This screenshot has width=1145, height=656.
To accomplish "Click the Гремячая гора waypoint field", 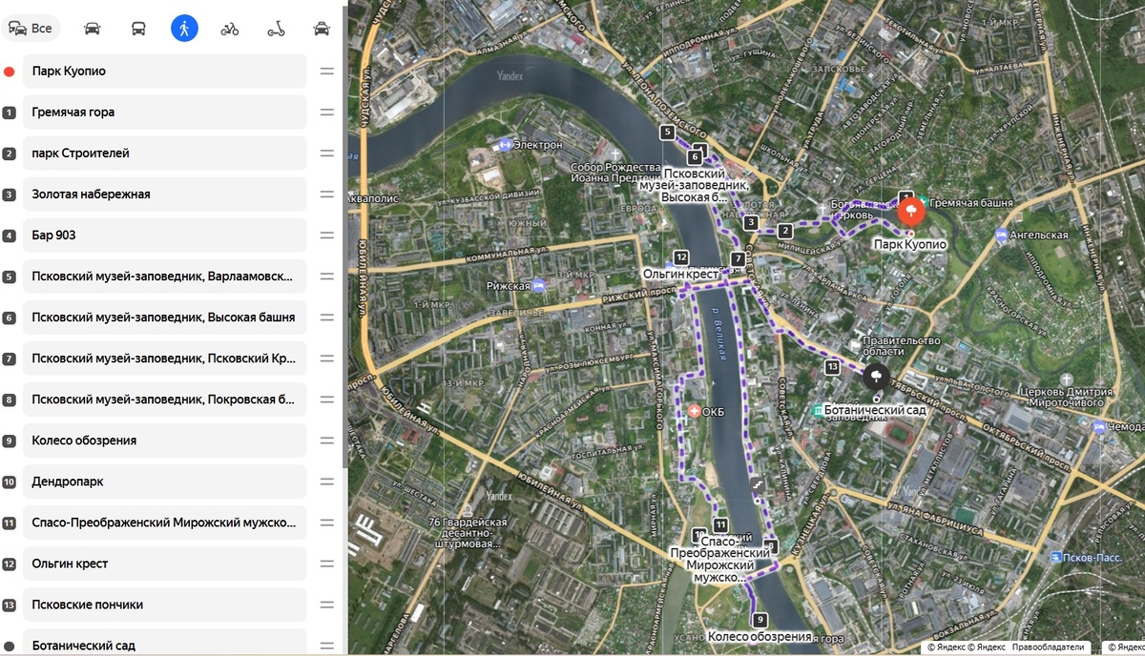I will [x=164, y=112].
